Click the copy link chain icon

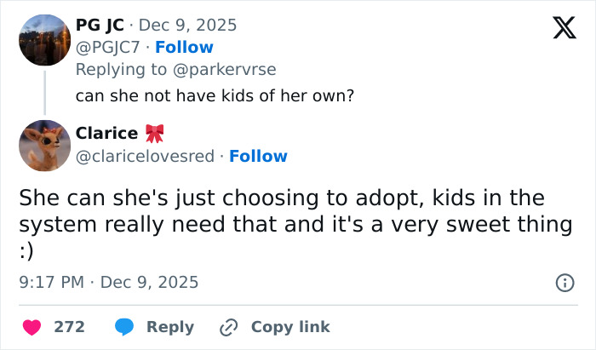click(228, 327)
